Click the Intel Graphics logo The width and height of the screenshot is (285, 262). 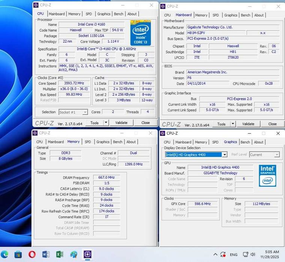[x=267, y=176]
